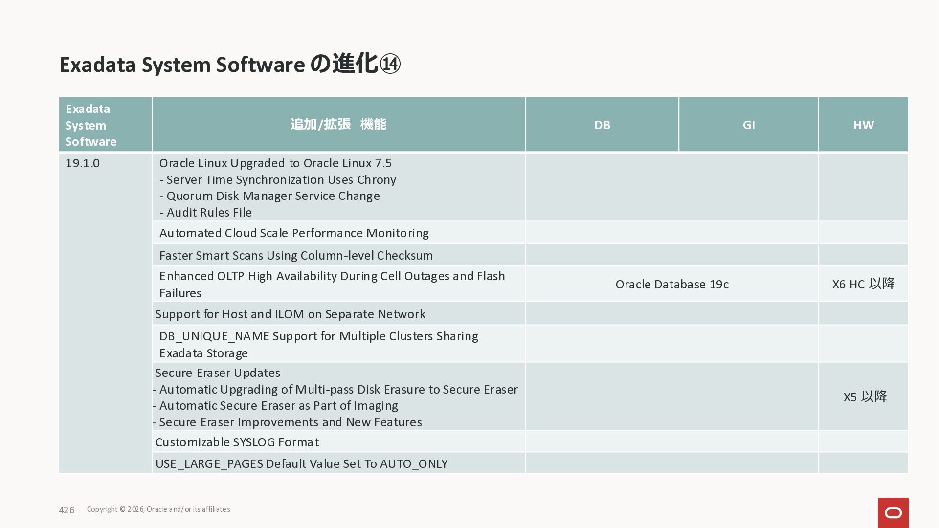Select Customizable SYSLOG Format row

point(237,442)
